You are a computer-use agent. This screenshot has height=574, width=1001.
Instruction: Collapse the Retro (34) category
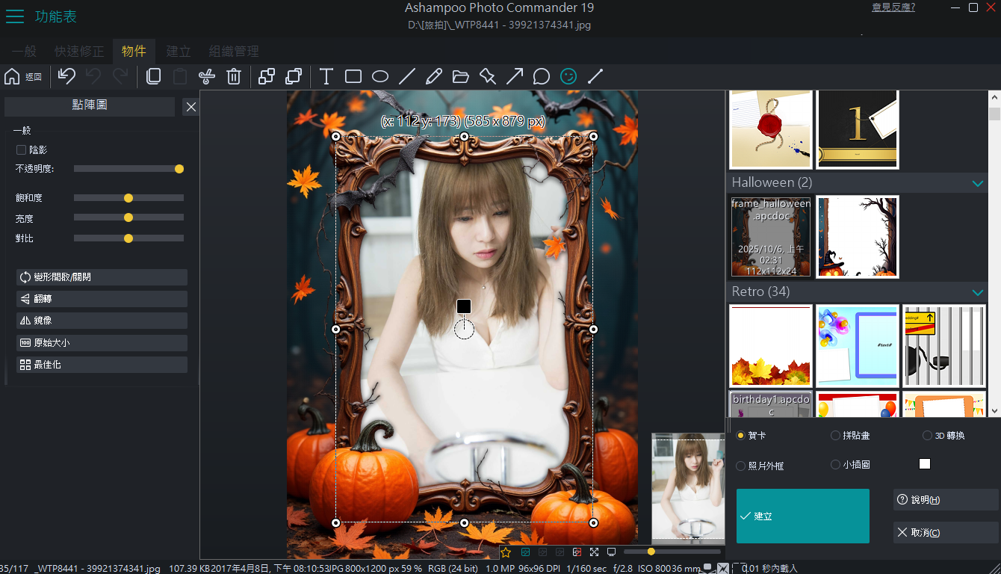click(x=977, y=292)
